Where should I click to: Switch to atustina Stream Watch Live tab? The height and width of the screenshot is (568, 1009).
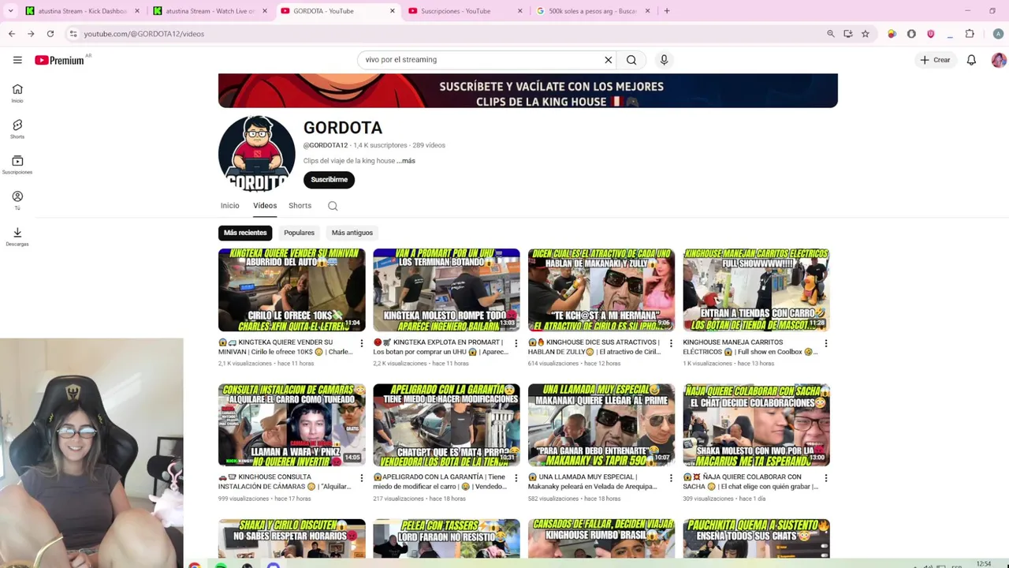[210, 11]
